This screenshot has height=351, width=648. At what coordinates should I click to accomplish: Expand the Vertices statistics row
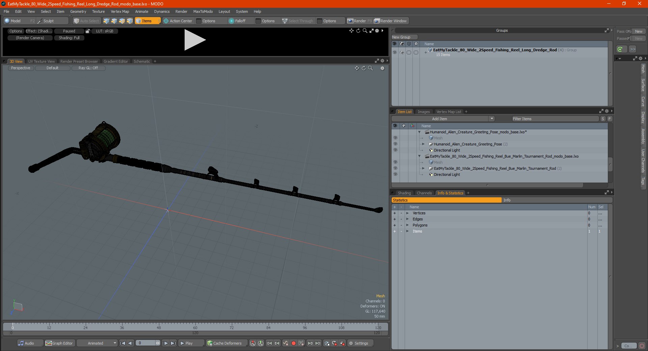407,213
